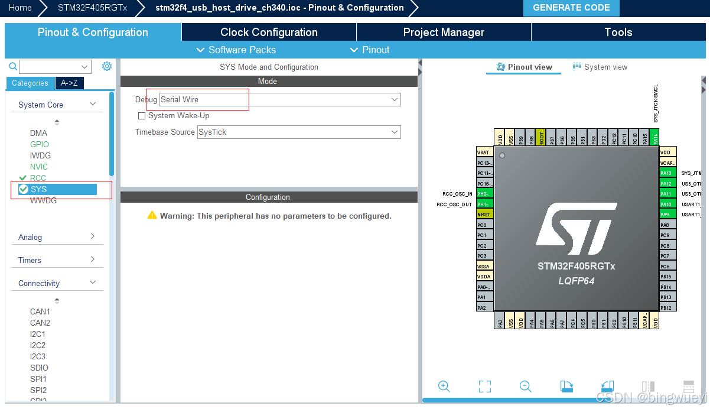Click the PC0 pin on the chip
The width and height of the screenshot is (710, 409).
(484, 225)
